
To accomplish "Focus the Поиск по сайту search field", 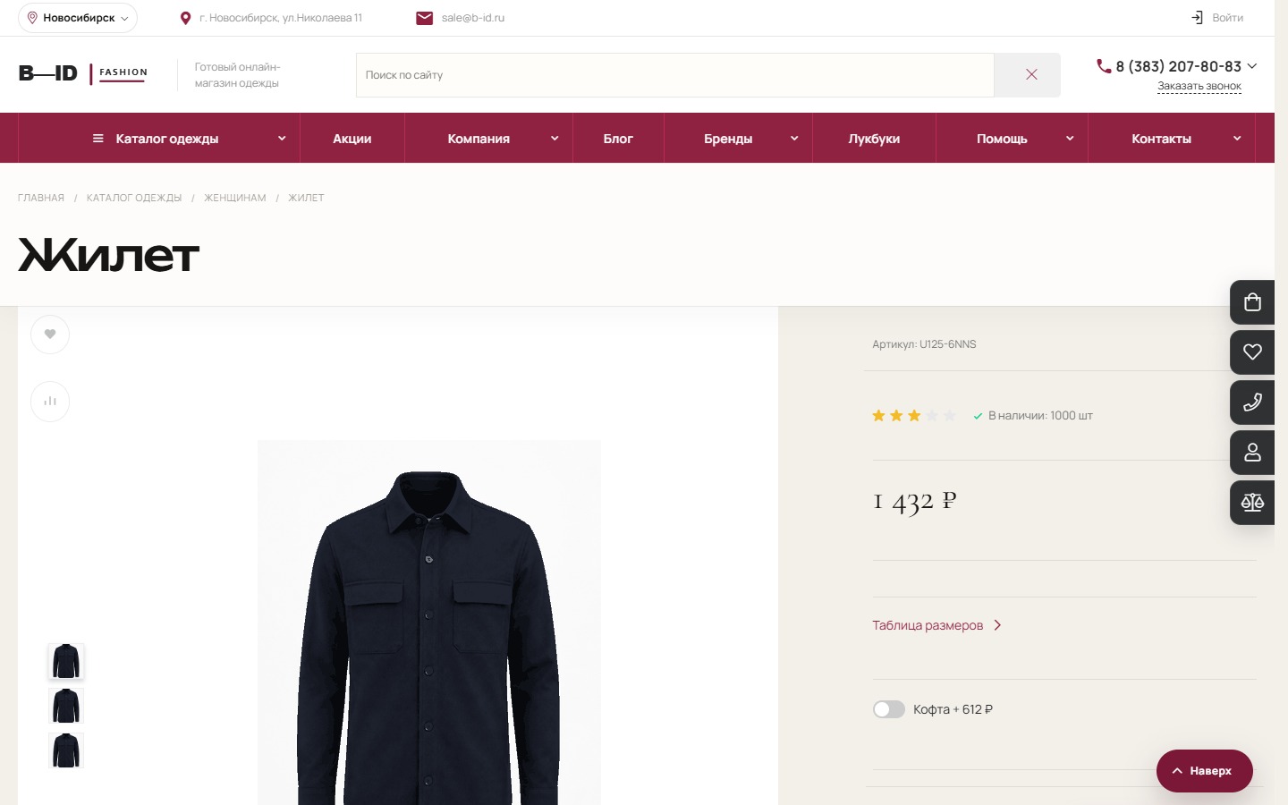I will tap(675, 75).
